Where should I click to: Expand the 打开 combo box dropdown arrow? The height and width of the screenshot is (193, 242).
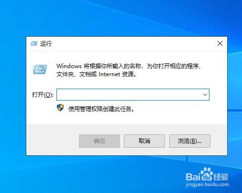[205, 95]
